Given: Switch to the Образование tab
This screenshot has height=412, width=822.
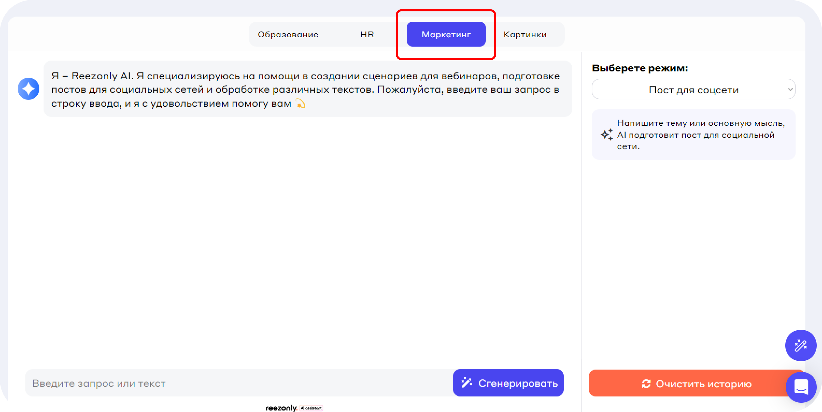Looking at the screenshot, I should 288,34.
